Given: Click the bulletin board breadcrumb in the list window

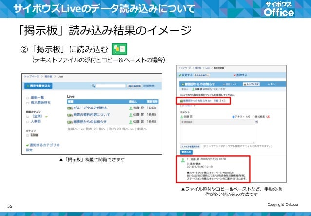Looking at the screenshot, I should (x=48, y=77).
